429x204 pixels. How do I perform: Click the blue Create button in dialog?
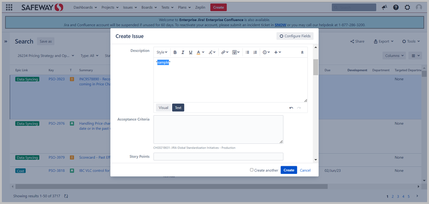click(288, 170)
